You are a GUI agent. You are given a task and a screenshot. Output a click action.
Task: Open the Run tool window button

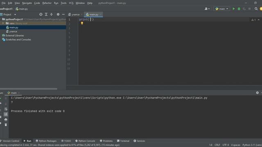click(27, 141)
